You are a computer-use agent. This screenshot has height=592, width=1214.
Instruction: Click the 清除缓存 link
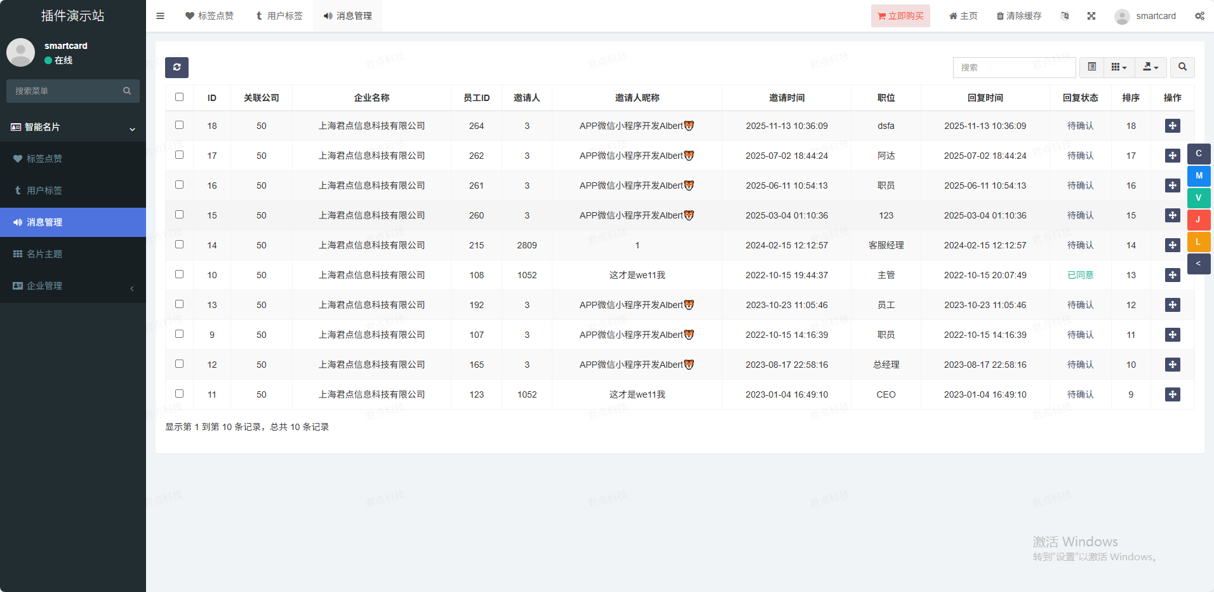click(1018, 16)
